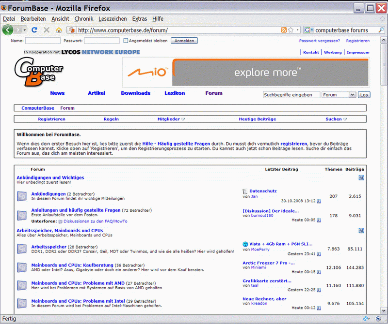Open the Hilfe menu
This screenshot has width=388, height=324.
pos(158,19)
